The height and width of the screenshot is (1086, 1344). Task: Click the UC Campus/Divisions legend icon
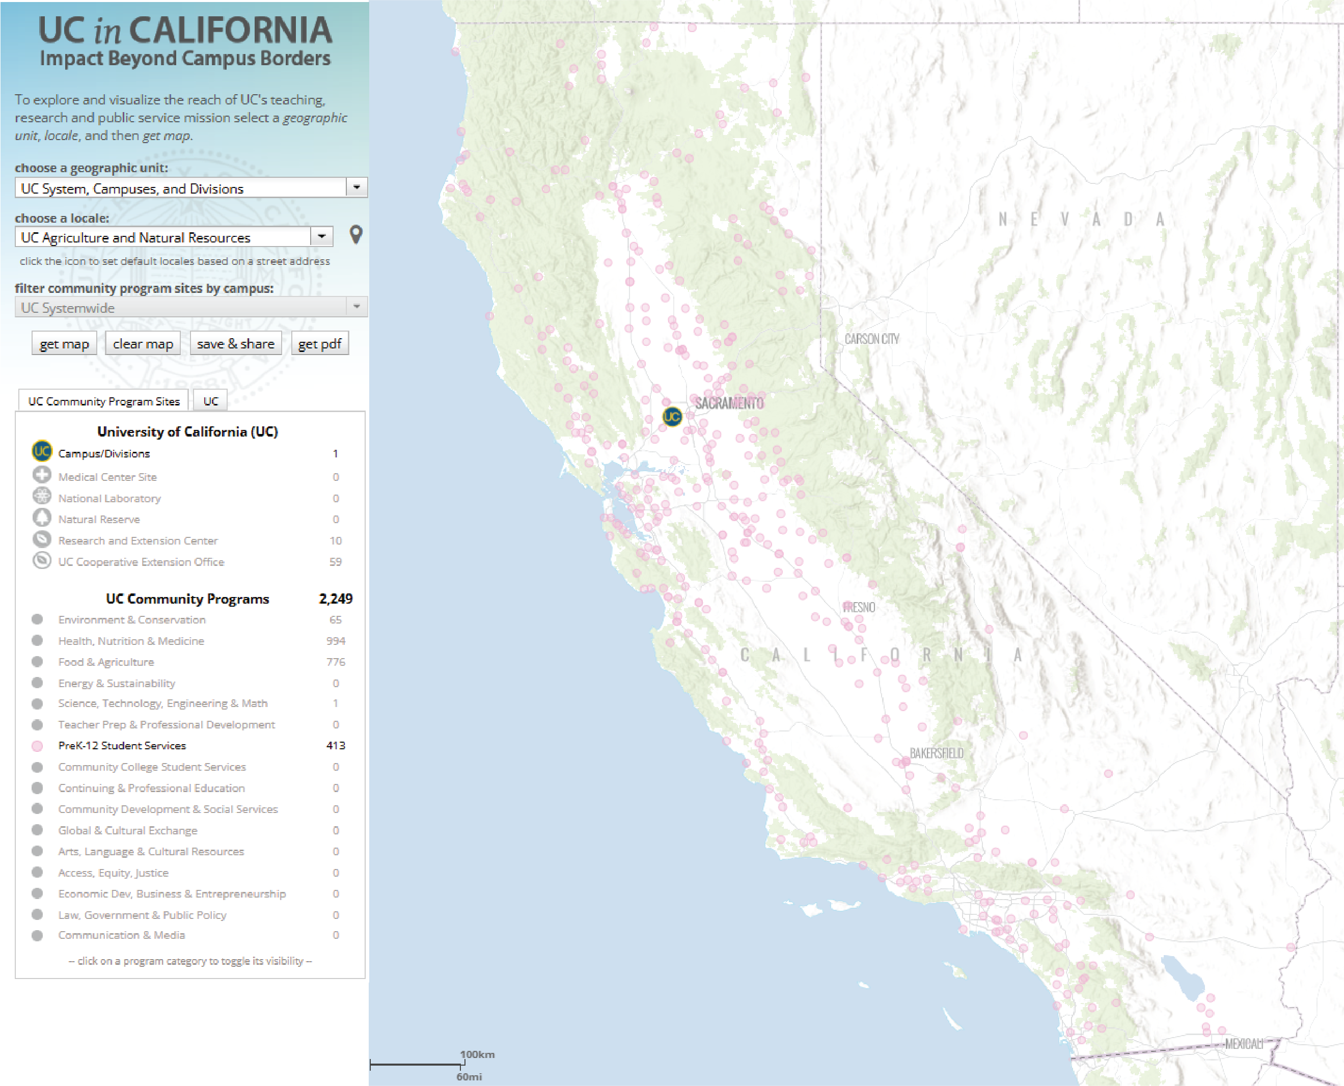(x=41, y=451)
